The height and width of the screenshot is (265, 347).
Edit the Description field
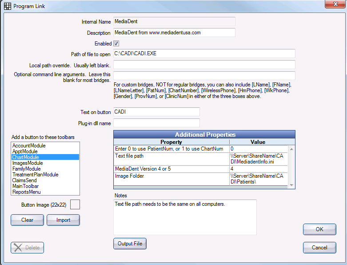coord(174,33)
